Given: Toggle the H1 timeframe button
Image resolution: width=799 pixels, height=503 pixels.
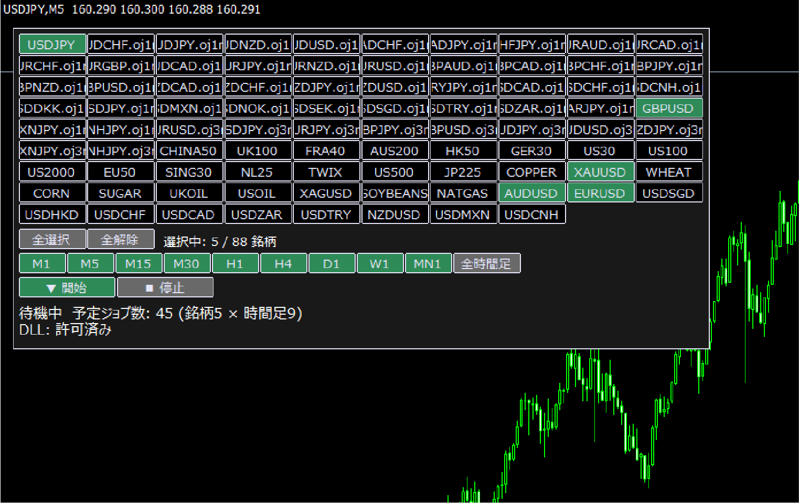Looking at the screenshot, I should (x=235, y=263).
